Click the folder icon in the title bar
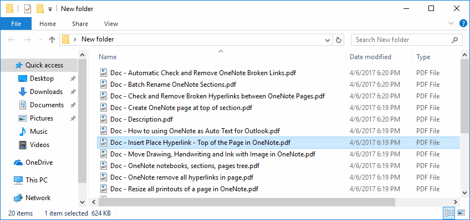Image resolution: width=470 pixels, height=220 pixels. coord(9,9)
